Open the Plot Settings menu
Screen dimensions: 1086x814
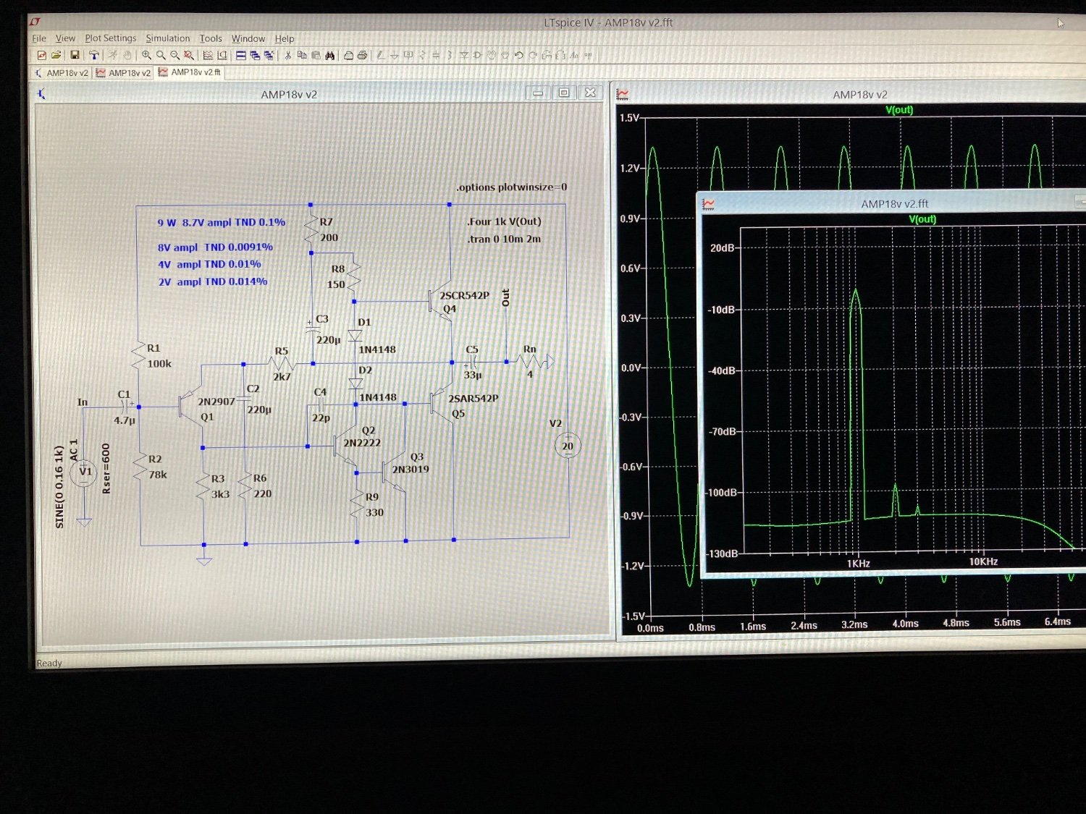[110, 38]
